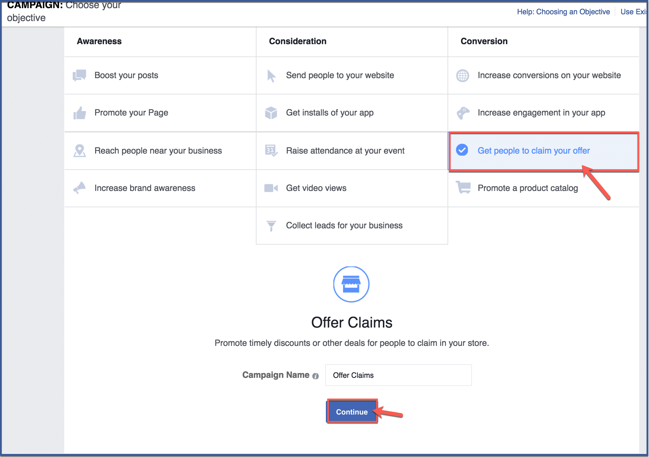
Task: Click the Boost your posts chat icon
Action: (80, 75)
